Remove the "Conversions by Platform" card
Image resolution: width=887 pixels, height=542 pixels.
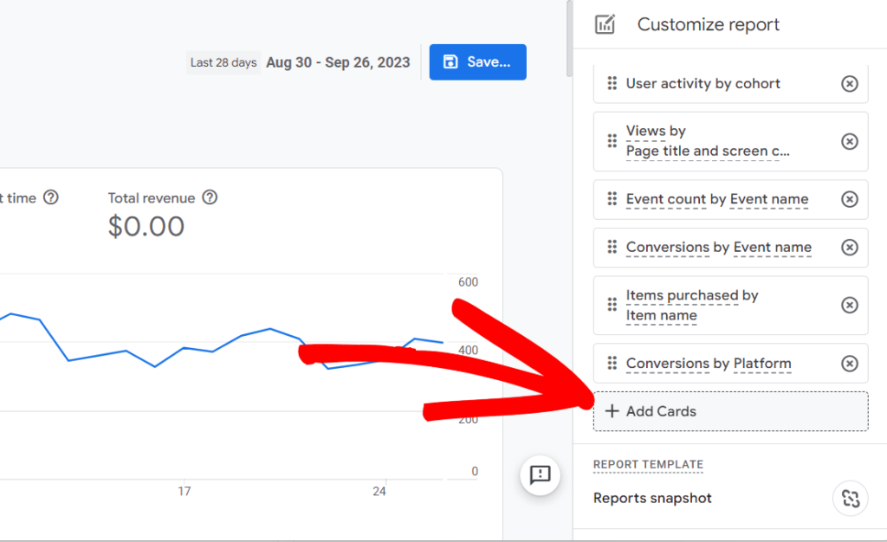[850, 363]
